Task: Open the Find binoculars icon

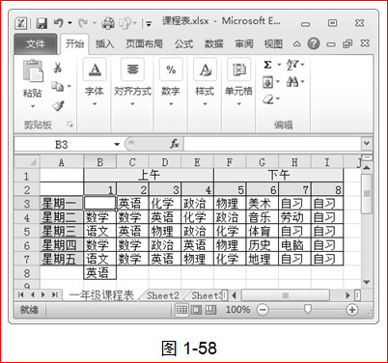Action: point(292,81)
